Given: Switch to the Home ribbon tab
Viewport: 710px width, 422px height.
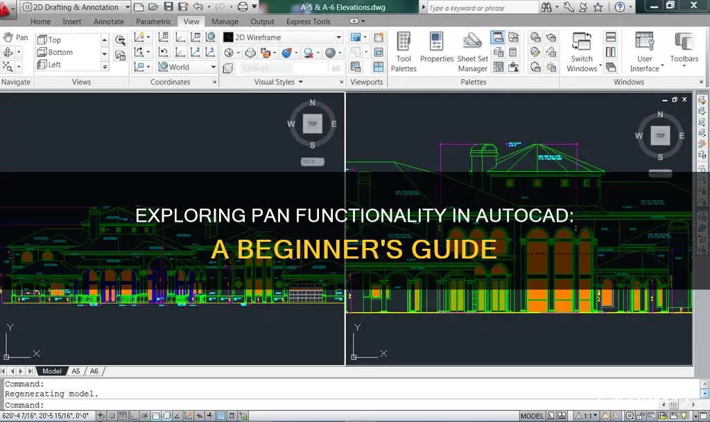Looking at the screenshot, I should pyautogui.click(x=40, y=21).
